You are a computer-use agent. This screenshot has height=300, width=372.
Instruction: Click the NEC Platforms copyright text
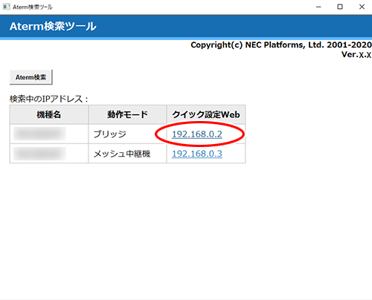click(281, 45)
